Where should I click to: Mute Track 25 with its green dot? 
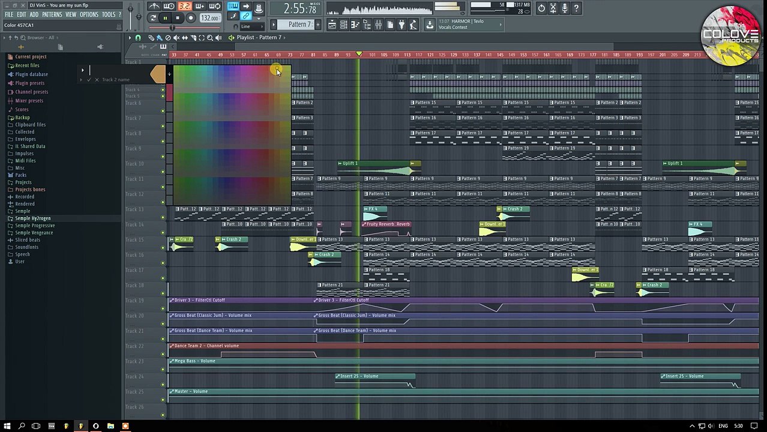coord(163,400)
